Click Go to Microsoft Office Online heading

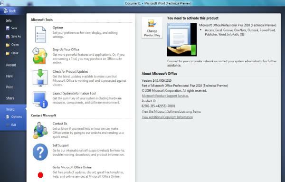pos(72,167)
